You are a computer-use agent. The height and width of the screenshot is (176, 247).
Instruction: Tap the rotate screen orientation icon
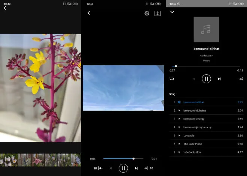tap(157, 13)
